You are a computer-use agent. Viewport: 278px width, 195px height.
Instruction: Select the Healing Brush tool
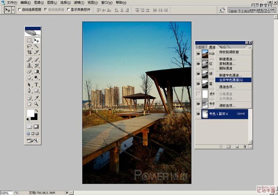(x=29, y=60)
